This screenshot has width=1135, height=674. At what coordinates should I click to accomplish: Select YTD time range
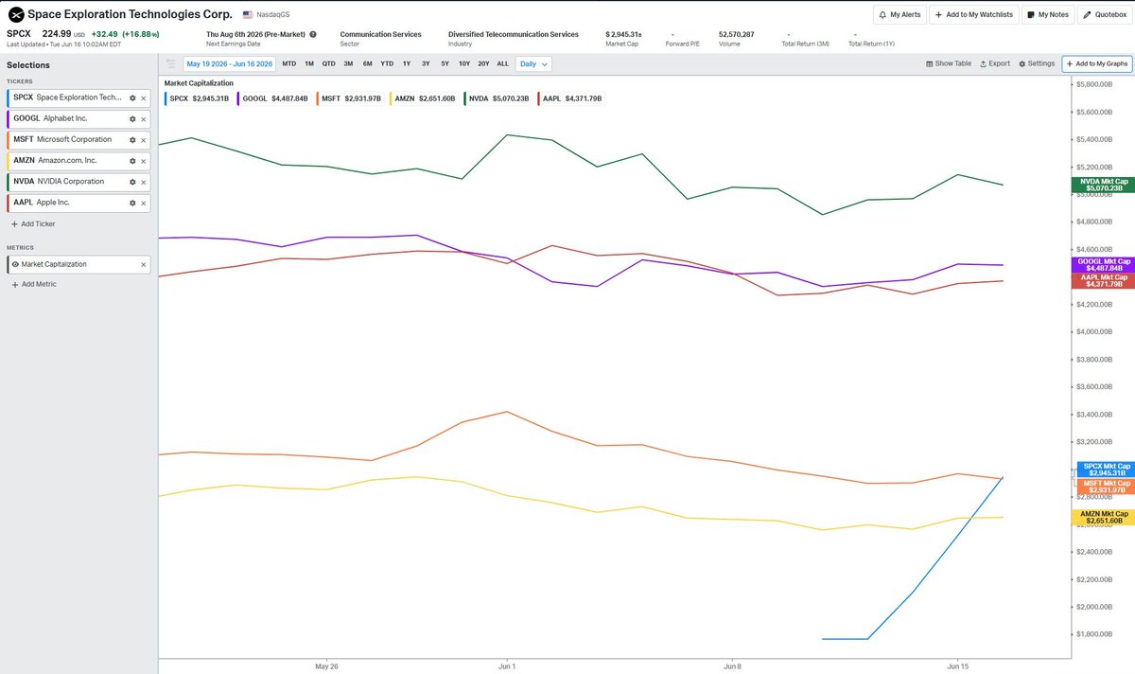click(x=387, y=63)
